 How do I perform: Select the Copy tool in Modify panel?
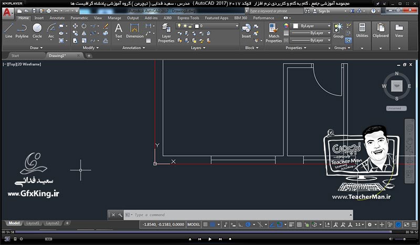[75, 33]
